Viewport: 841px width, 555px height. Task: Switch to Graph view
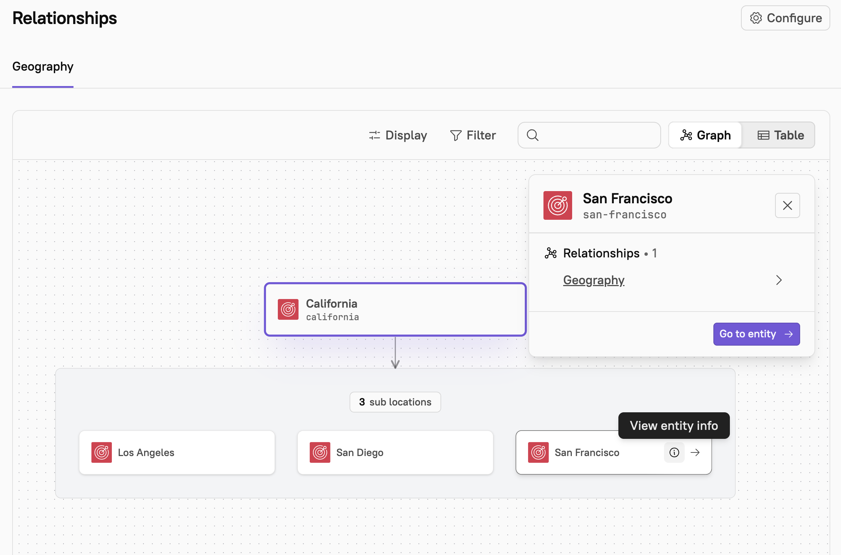(x=705, y=135)
